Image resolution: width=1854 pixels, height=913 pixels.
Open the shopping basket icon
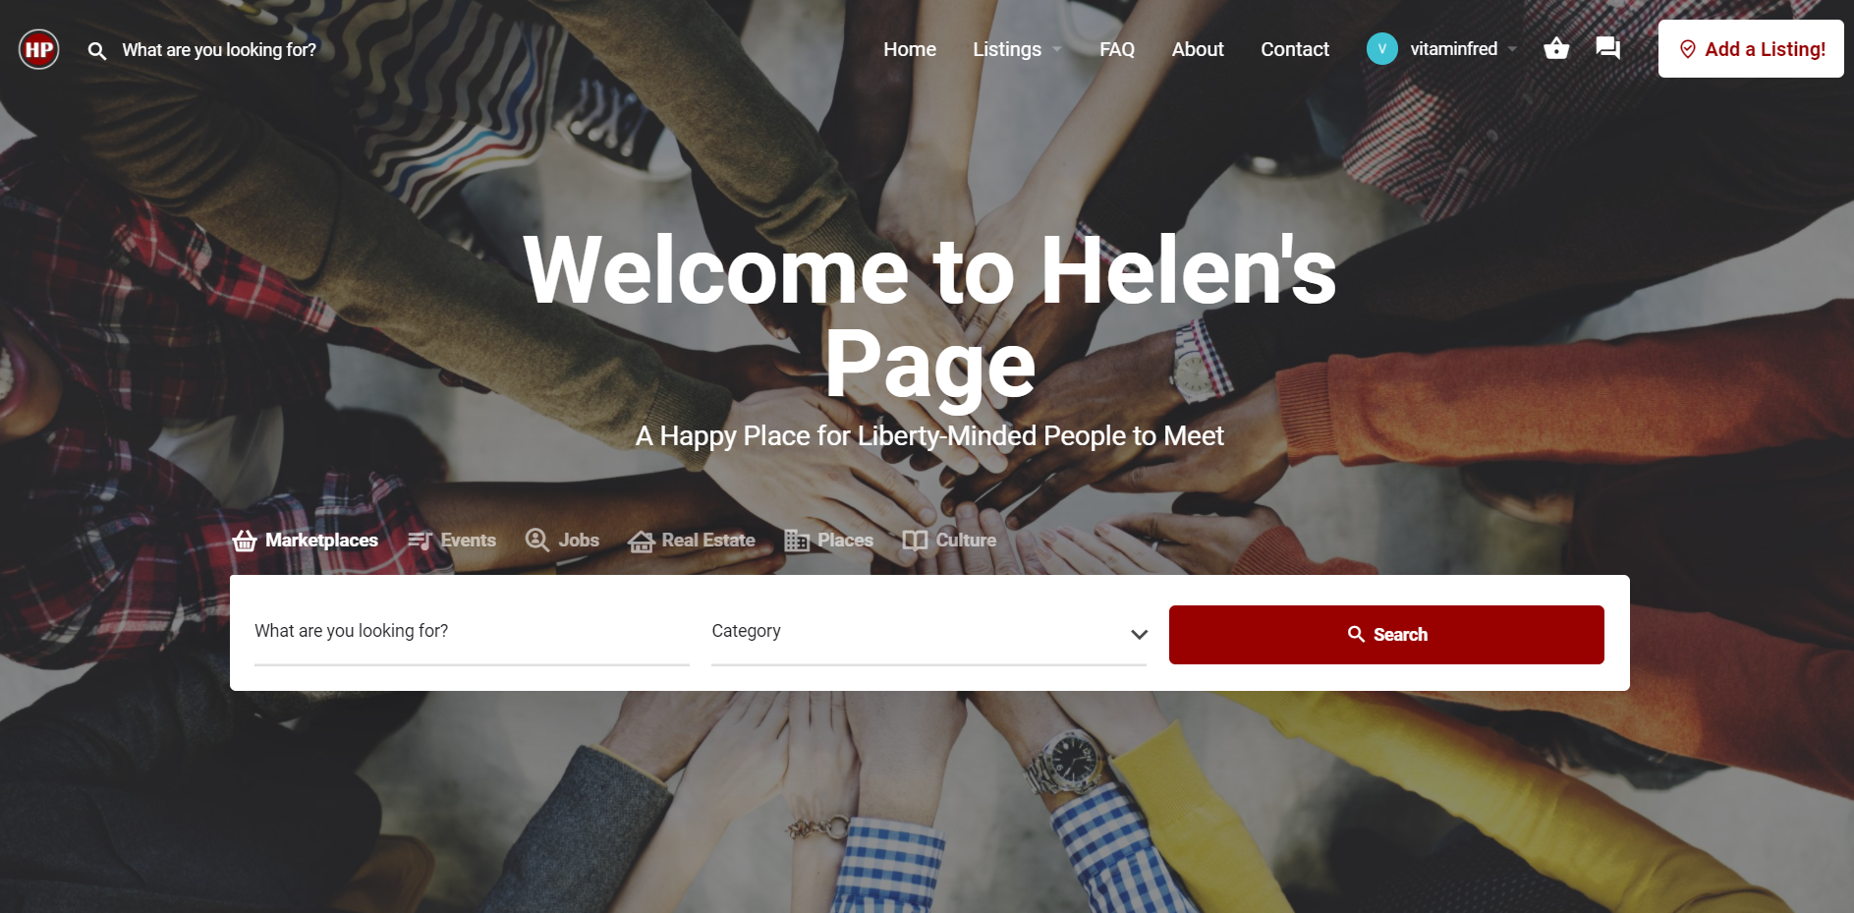point(1556,48)
